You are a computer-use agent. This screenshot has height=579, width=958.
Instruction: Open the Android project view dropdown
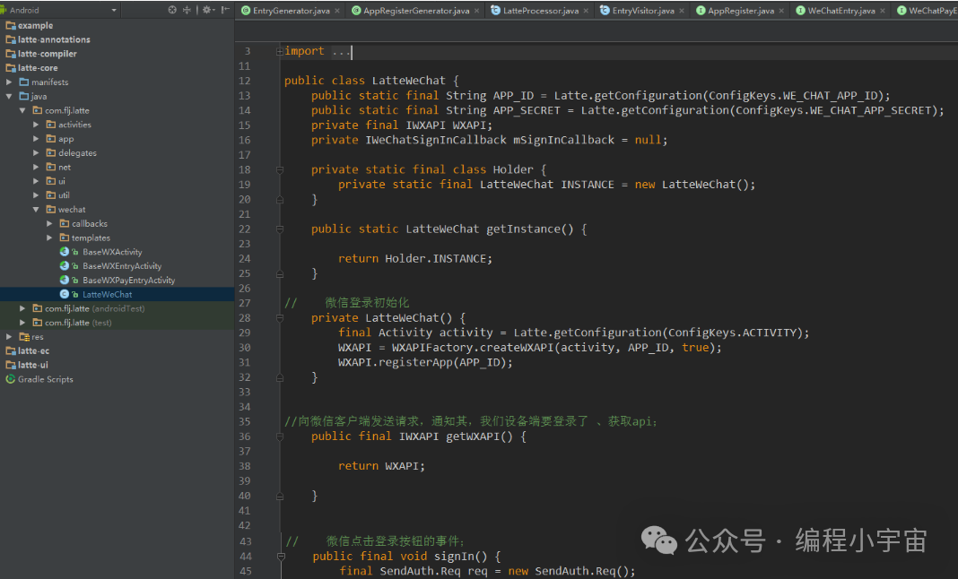114,10
